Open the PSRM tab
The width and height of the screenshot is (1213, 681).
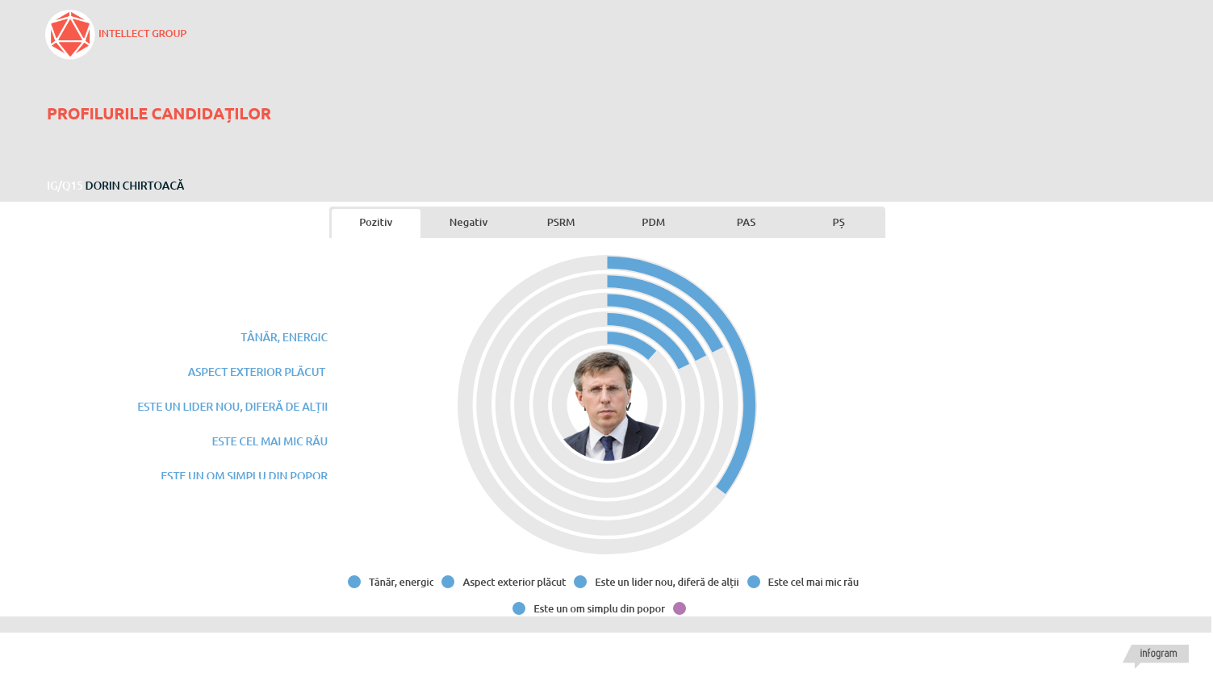pos(561,223)
